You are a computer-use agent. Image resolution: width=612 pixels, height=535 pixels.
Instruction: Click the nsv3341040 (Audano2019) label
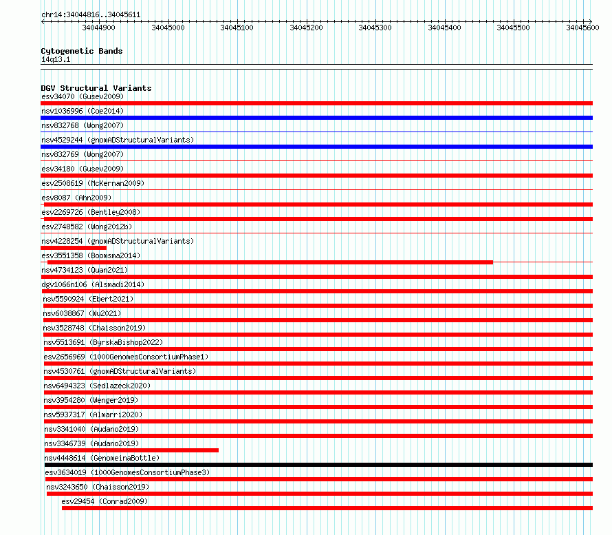pos(91,429)
